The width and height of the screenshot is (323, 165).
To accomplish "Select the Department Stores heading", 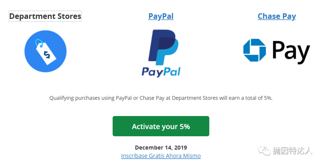I will (x=45, y=16).
